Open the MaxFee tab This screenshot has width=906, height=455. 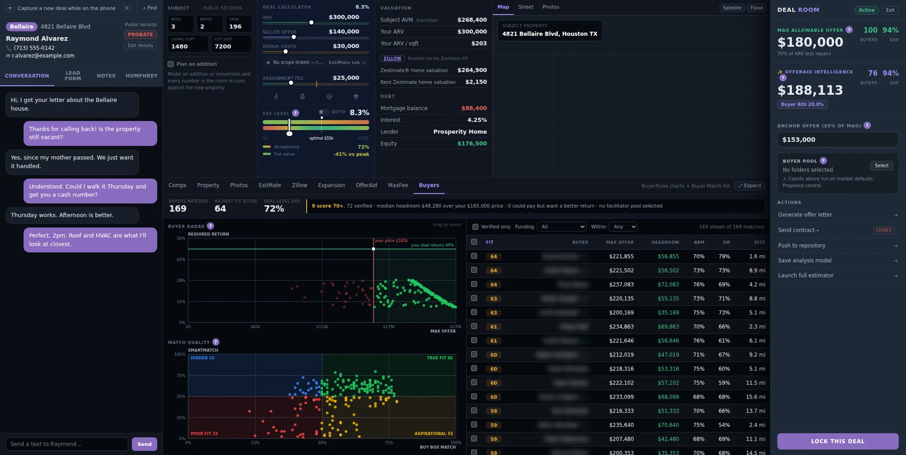[x=398, y=185]
